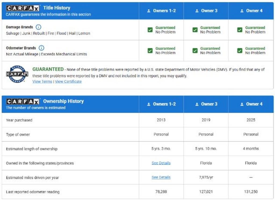This screenshot has height=203, width=275.
Task: Click the Type of owner row label
Action: pyautogui.click(x=18, y=135)
